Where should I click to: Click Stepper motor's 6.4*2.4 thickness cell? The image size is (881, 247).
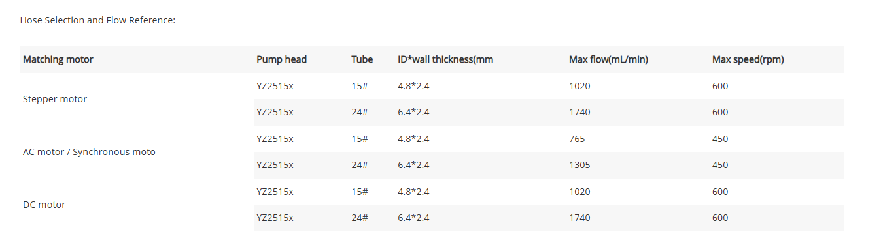tap(413, 112)
